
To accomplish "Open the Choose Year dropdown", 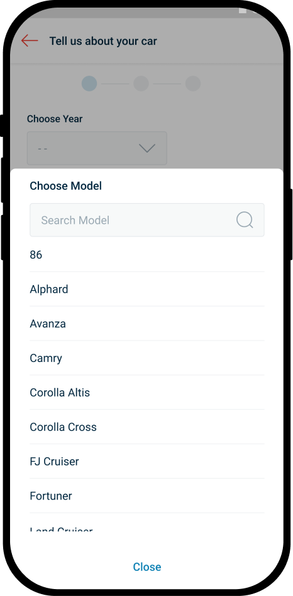I will [97, 148].
